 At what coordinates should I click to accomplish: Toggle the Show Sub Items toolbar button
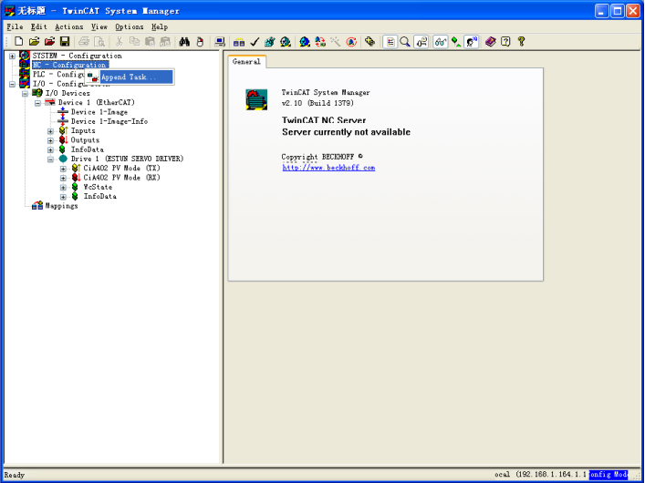click(421, 42)
